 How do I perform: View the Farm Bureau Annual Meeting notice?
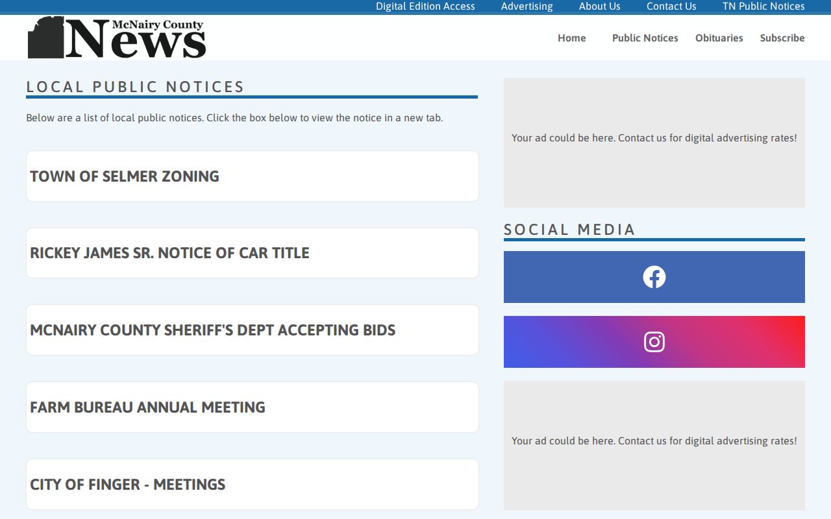253,407
